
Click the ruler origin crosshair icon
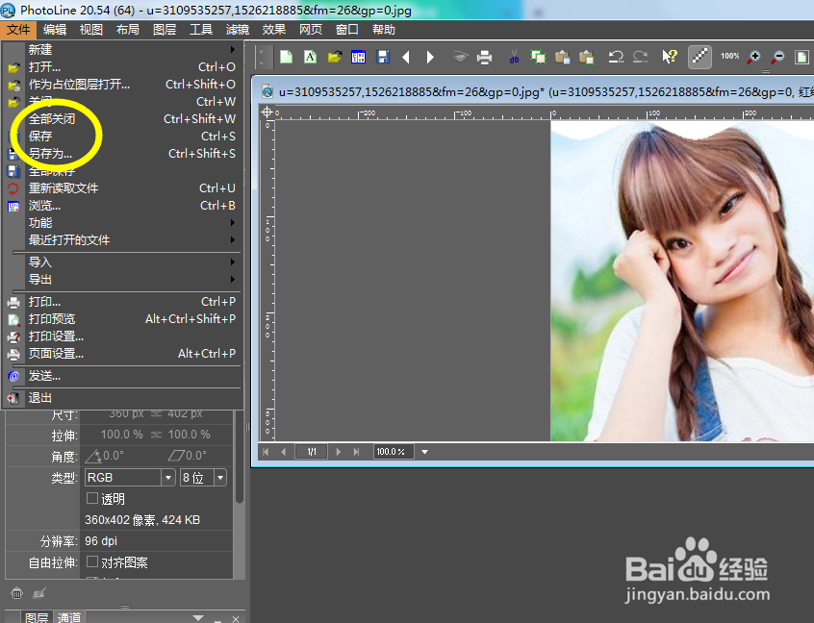click(x=267, y=112)
